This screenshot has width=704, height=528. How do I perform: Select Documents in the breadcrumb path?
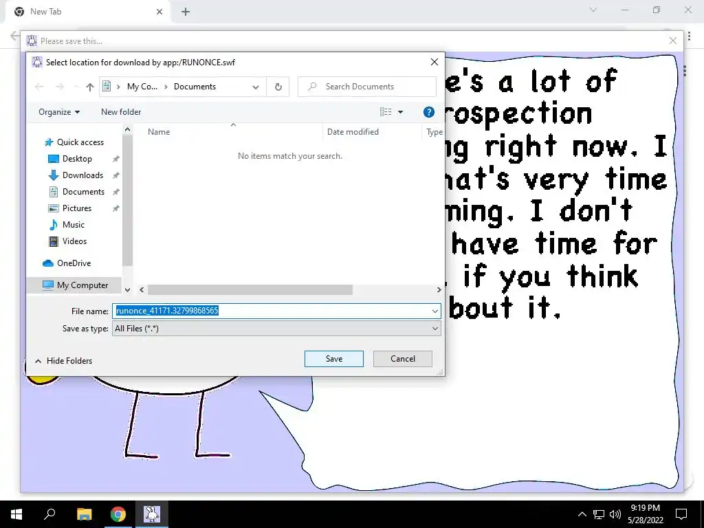tap(195, 87)
